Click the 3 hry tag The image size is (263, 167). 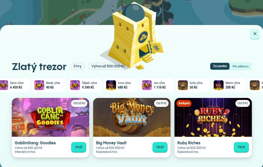pyautogui.click(x=77, y=66)
